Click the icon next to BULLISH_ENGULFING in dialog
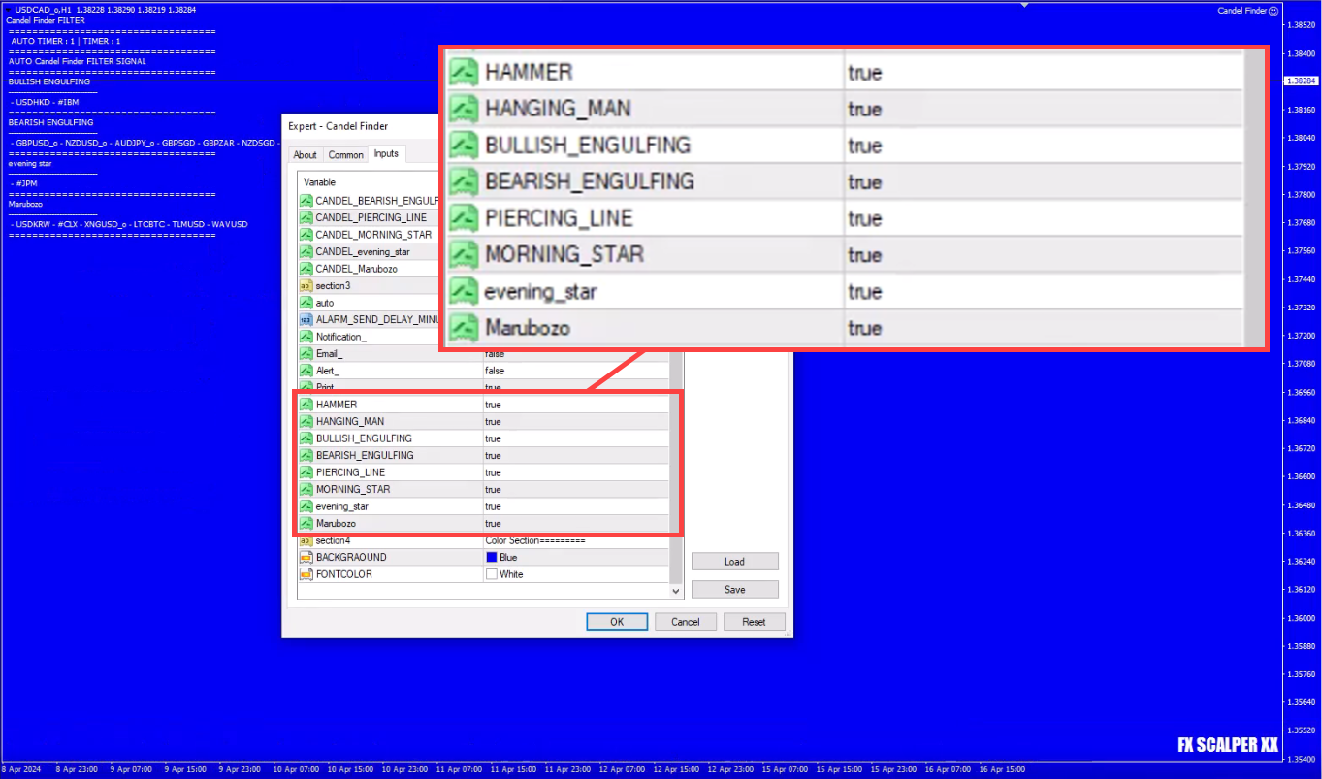 pyautogui.click(x=306, y=438)
